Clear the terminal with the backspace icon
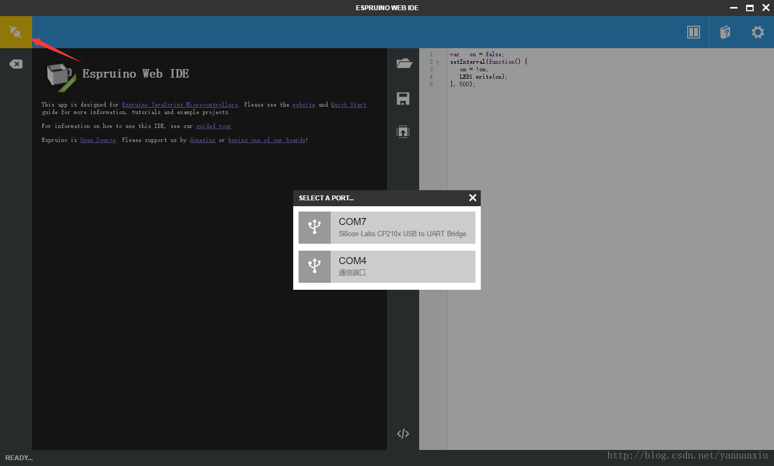The image size is (774, 466). 16,64
